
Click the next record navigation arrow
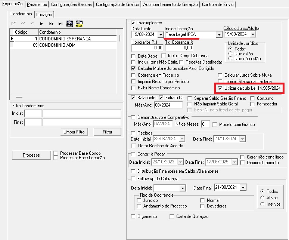click(42, 24)
